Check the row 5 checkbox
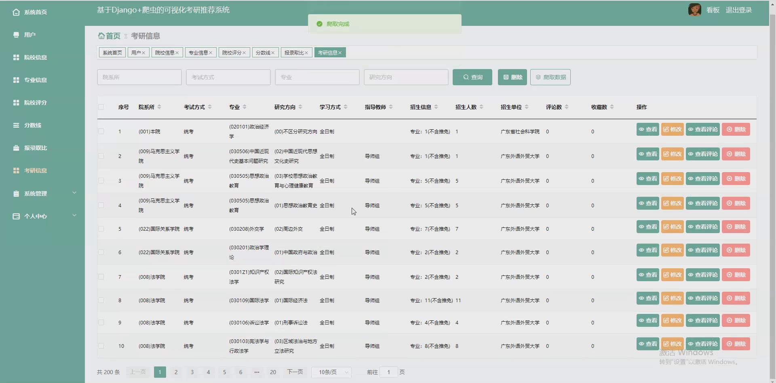Image resolution: width=776 pixels, height=383 pixels. 101,229
